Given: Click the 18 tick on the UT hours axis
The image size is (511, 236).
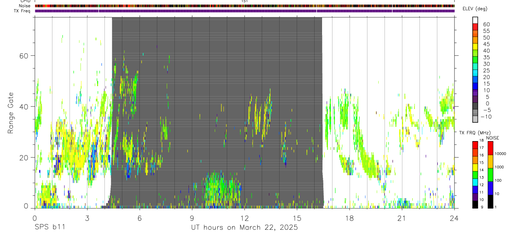Looking at the screenshot, I should [349, 218].
